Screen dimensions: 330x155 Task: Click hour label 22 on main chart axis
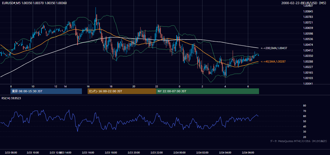point(156,86)
